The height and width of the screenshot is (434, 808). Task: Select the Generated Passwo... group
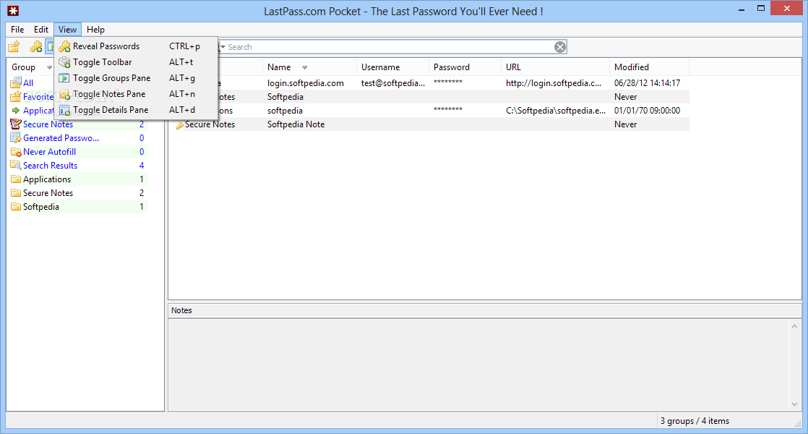point(61,138)
